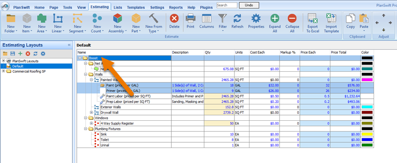
Task: Click the blue color swatch for Toilet
Action: [367, 140]
